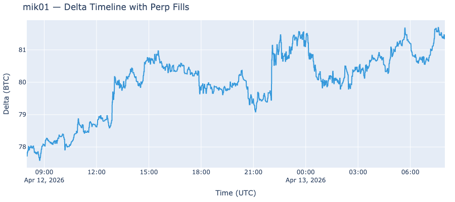Select the 09:00 x-axis tick label

44,172
